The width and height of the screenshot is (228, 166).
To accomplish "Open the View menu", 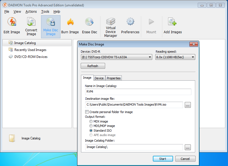I will 17,12.
